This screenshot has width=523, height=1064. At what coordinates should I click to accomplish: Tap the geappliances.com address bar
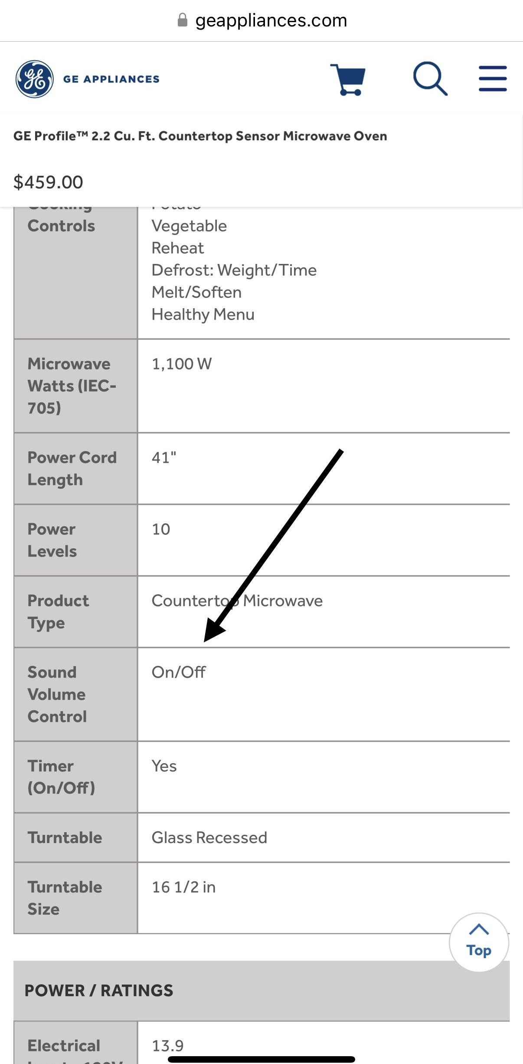pyautogui.click(x=261, y=20)
